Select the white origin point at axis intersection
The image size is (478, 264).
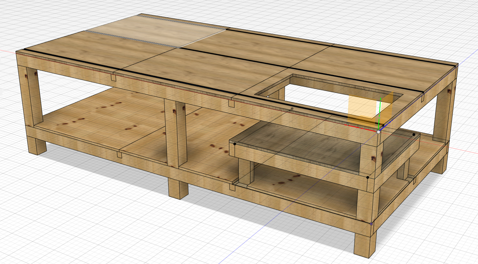pos(379,132)
